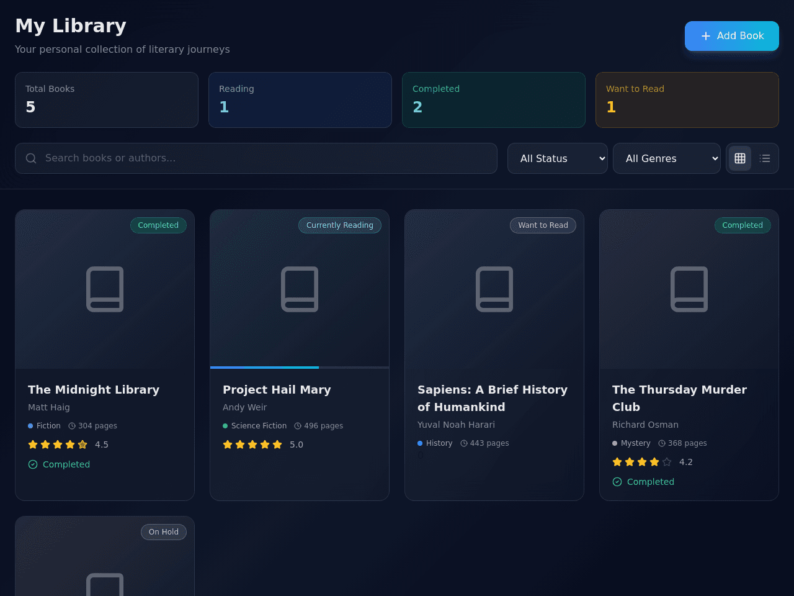794x596 pixels.
Task: Click the magnifier icon in the search bar
Action: [x=31, y=158]
